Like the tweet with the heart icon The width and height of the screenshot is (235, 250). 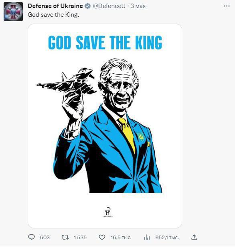(x=102, y=237)
